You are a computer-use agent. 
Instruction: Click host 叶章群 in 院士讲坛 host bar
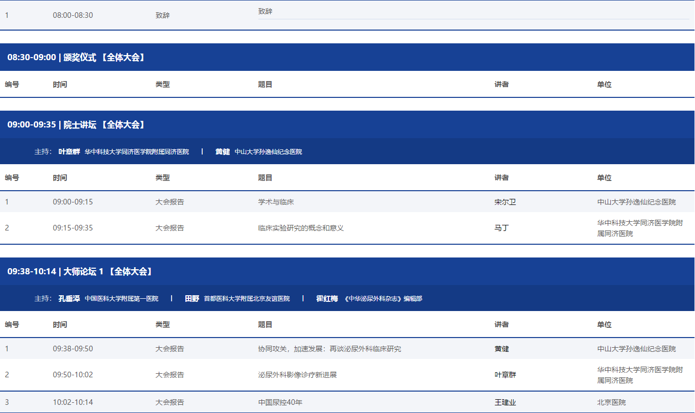69,152
